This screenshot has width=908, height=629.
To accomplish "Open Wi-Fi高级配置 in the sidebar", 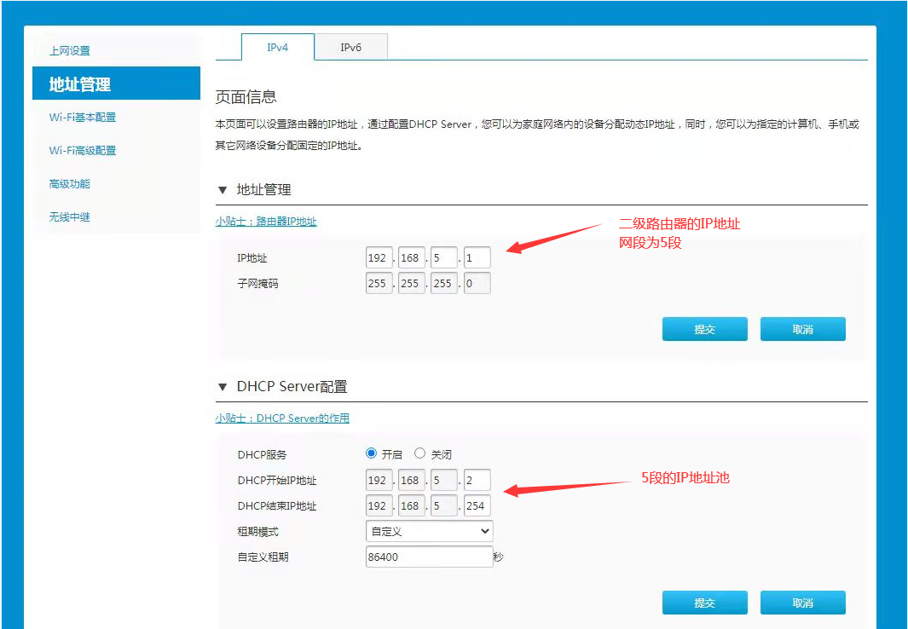I will [x=83, y=151].
